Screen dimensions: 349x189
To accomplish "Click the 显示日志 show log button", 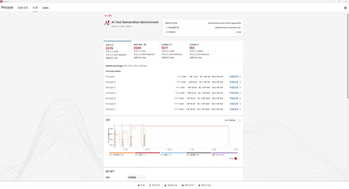I will [x=155, y=185].
